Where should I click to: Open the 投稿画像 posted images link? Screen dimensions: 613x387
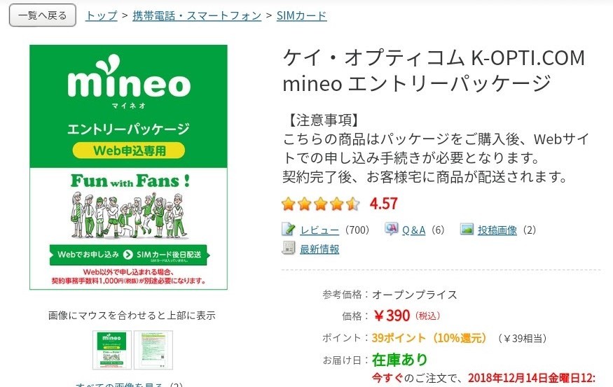[x=497, y=230]
